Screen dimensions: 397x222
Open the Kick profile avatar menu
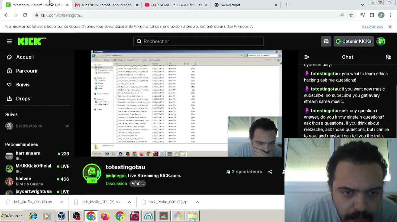(381, 41)
